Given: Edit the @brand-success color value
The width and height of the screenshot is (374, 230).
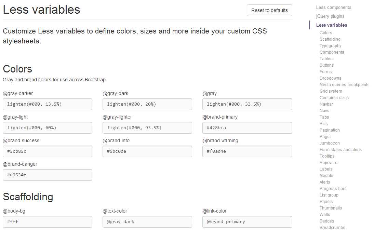Looking at the screenshot, I should pyautogui.click(x=47, y=151).
